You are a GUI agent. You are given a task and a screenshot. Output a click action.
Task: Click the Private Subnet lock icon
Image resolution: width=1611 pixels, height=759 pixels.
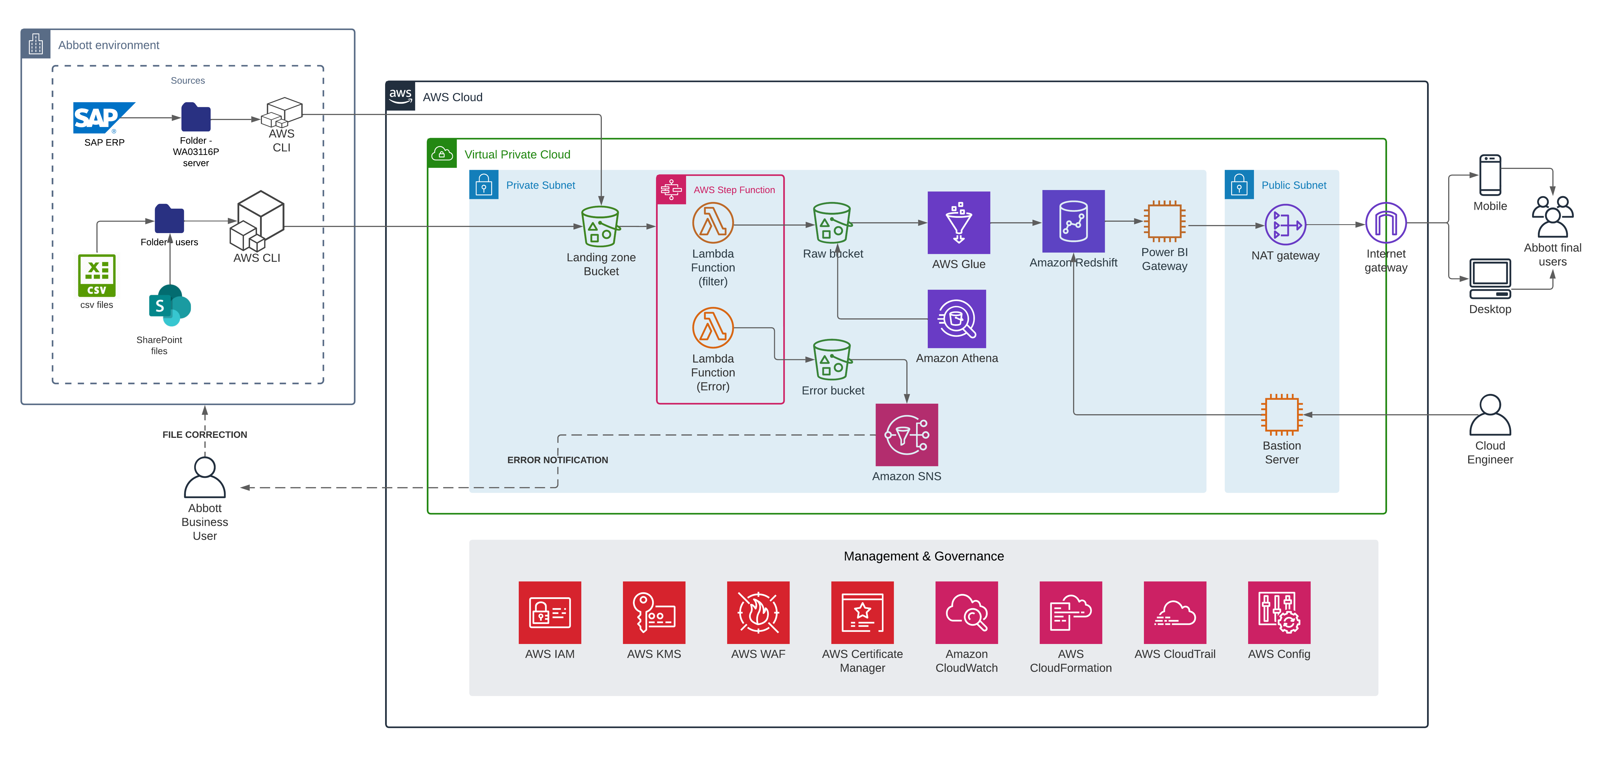coord(484,185)
